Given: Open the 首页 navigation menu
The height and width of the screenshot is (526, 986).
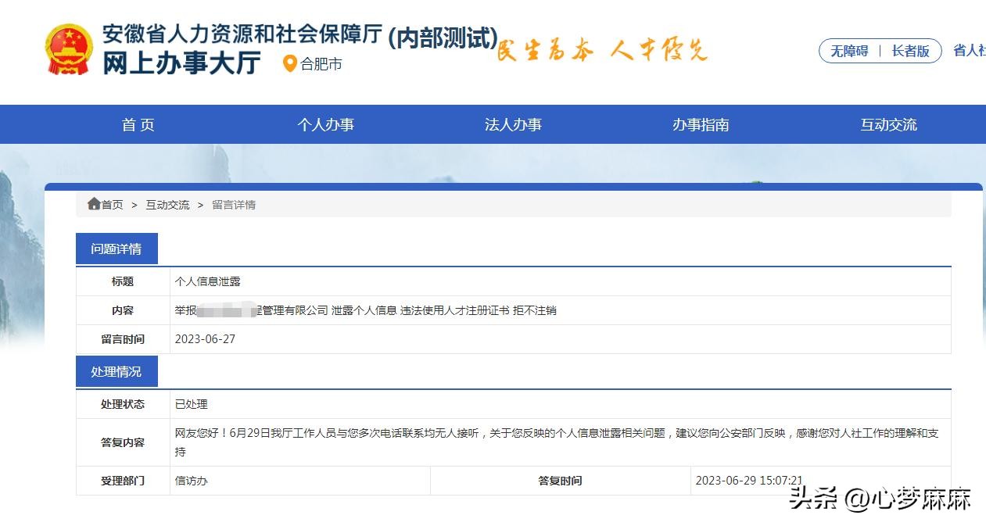Looking at the screenshot, I should point(138,123).
